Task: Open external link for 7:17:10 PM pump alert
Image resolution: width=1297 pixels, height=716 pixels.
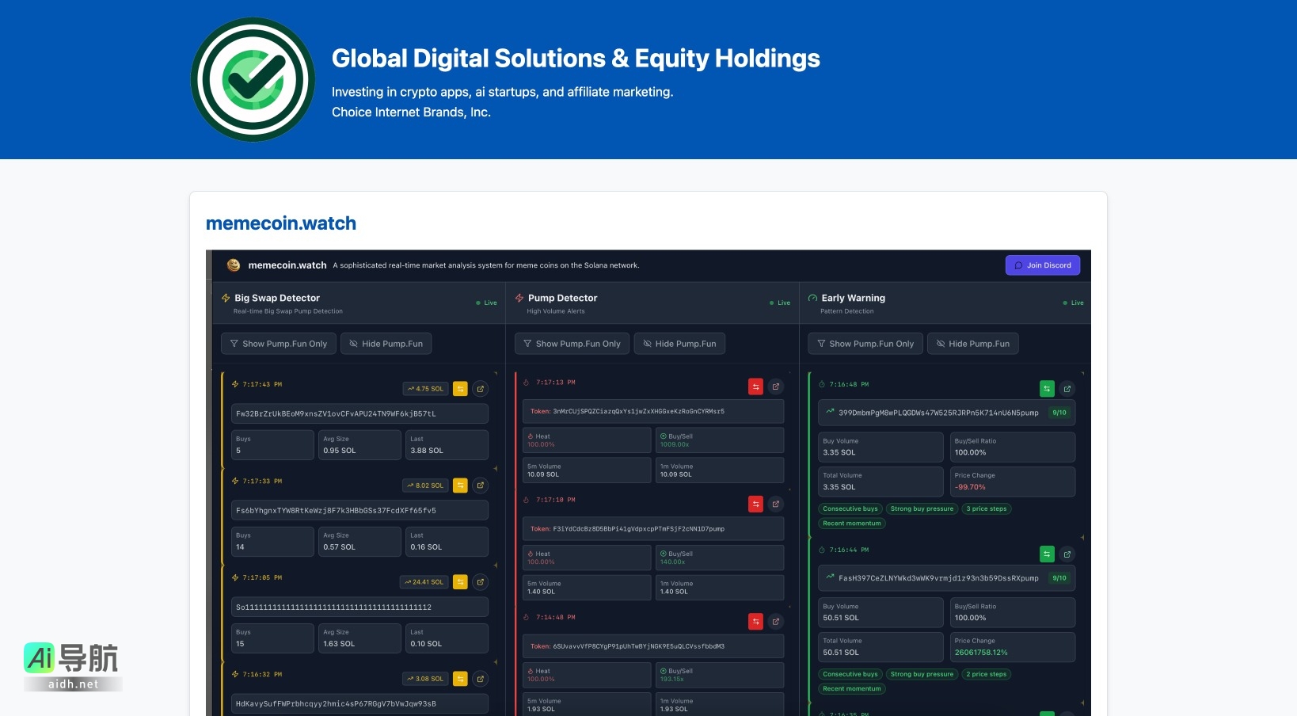Action: [776, 504]
